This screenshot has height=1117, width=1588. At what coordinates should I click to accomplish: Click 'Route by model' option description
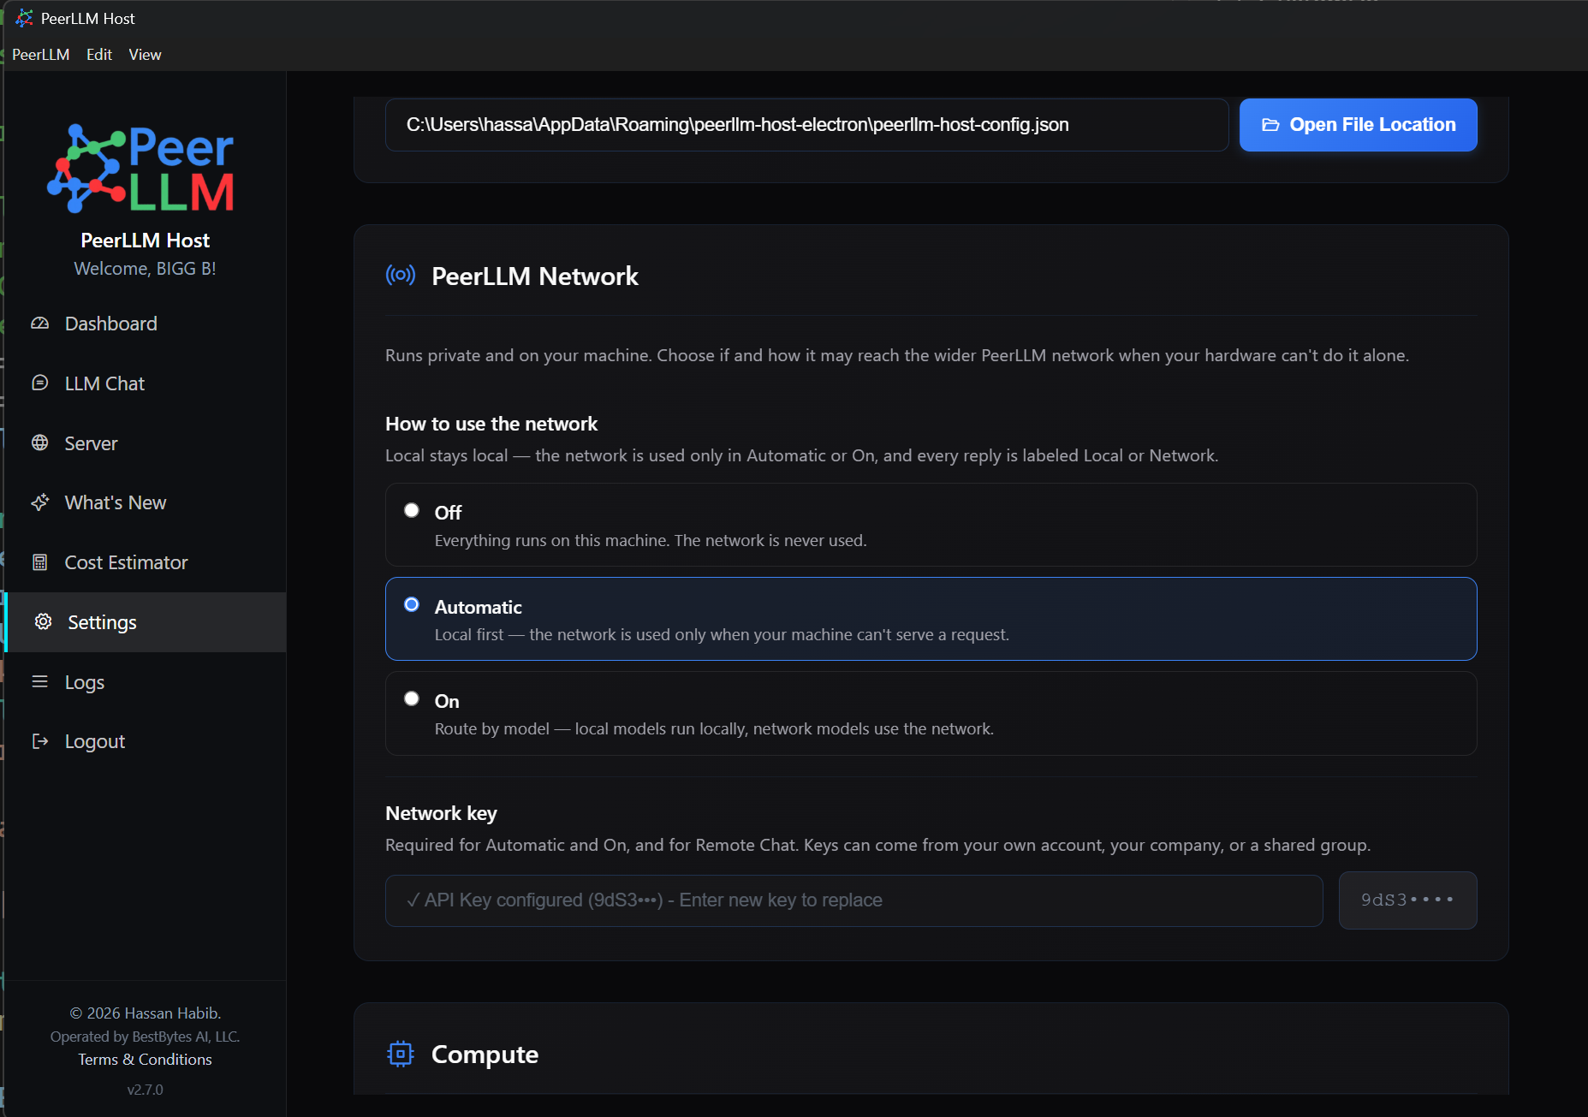point(714,728)
